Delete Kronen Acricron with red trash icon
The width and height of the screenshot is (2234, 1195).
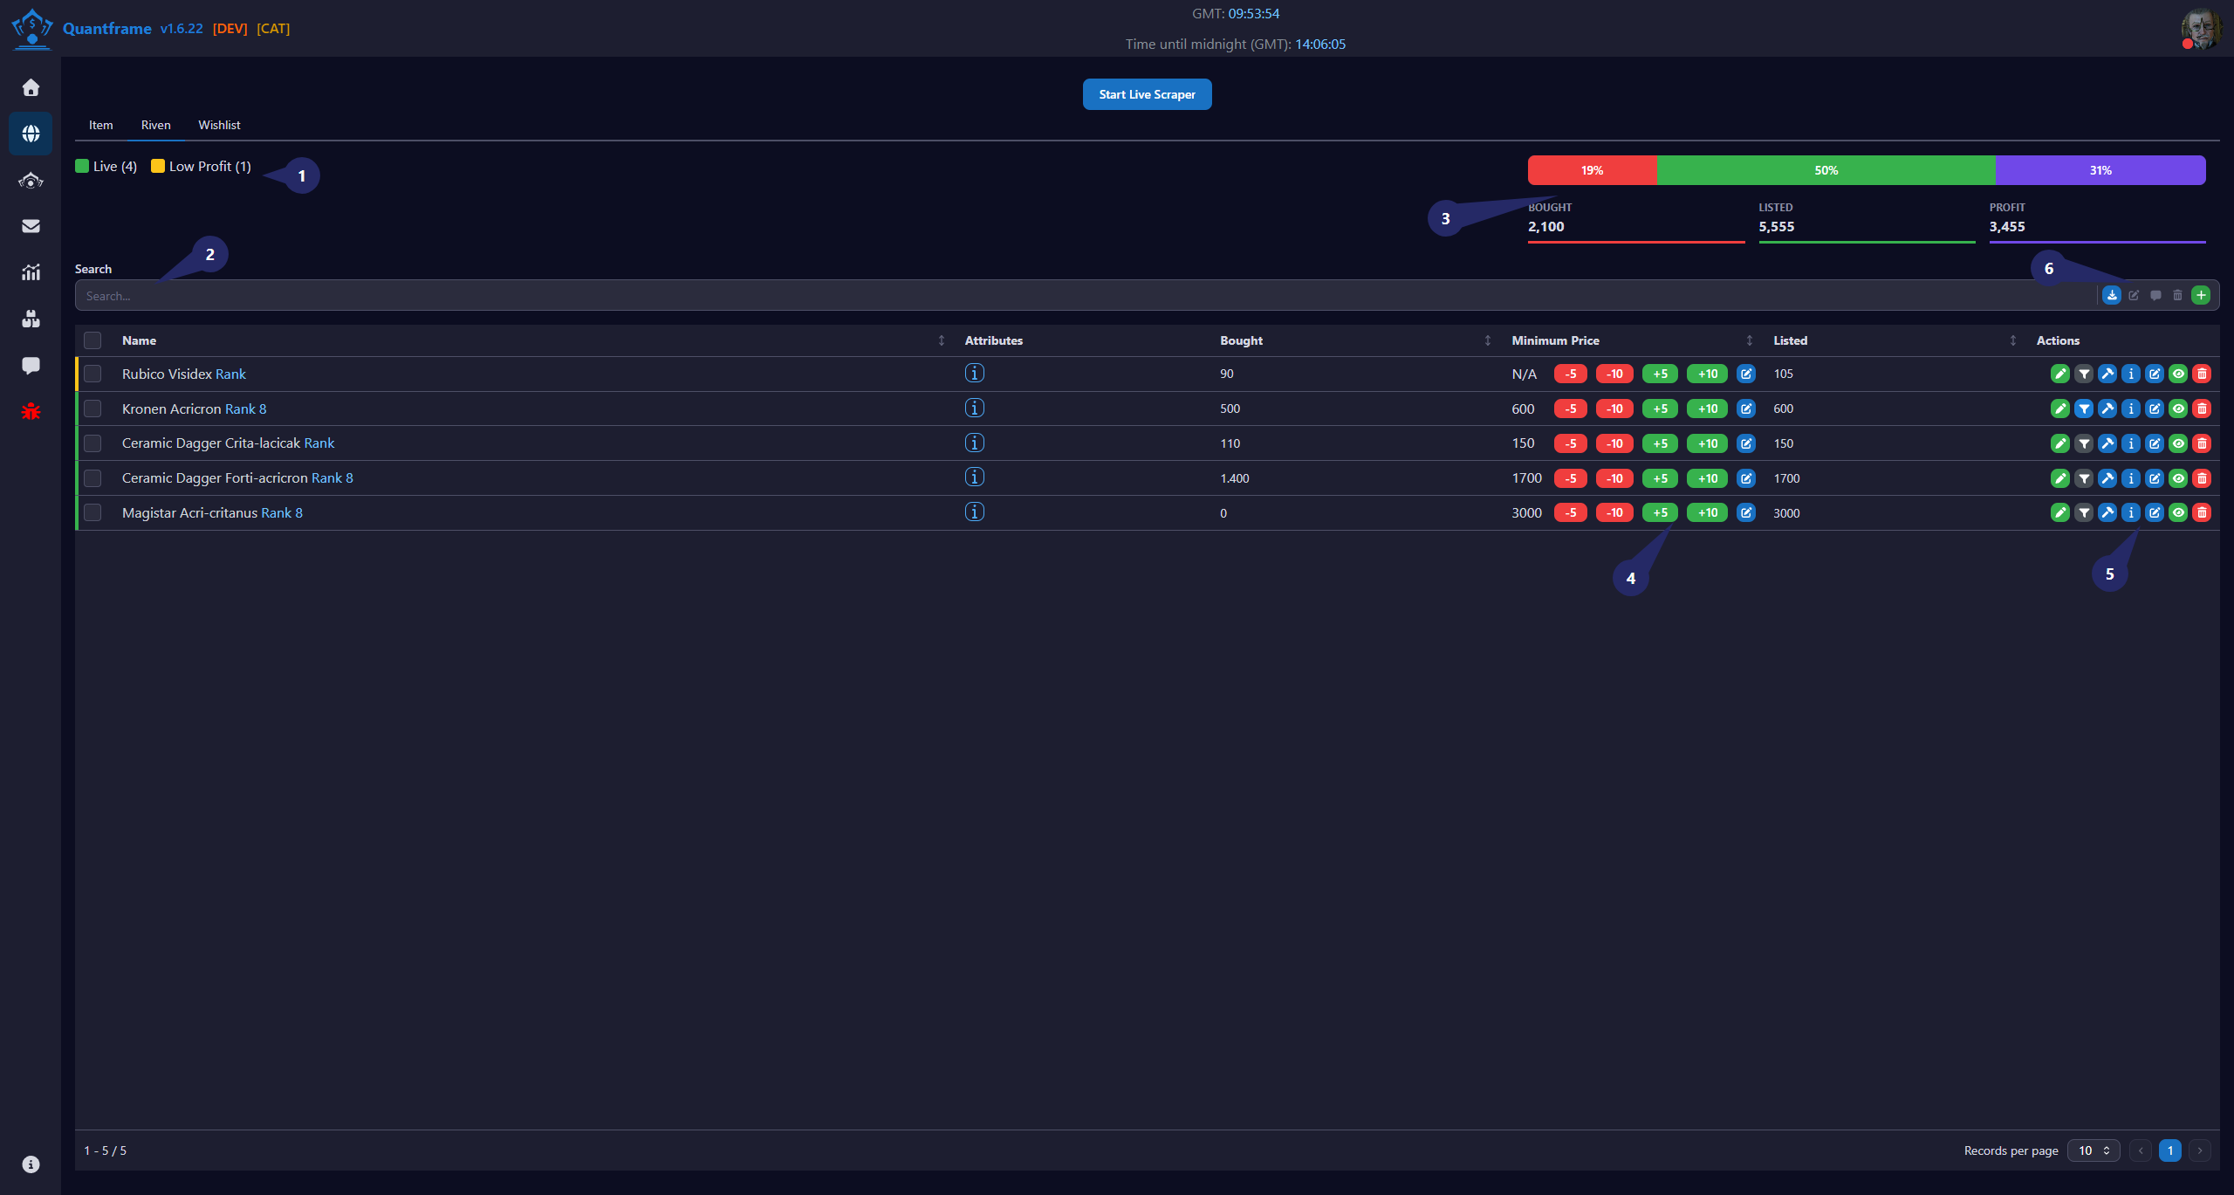click(x=2202, y=409)
